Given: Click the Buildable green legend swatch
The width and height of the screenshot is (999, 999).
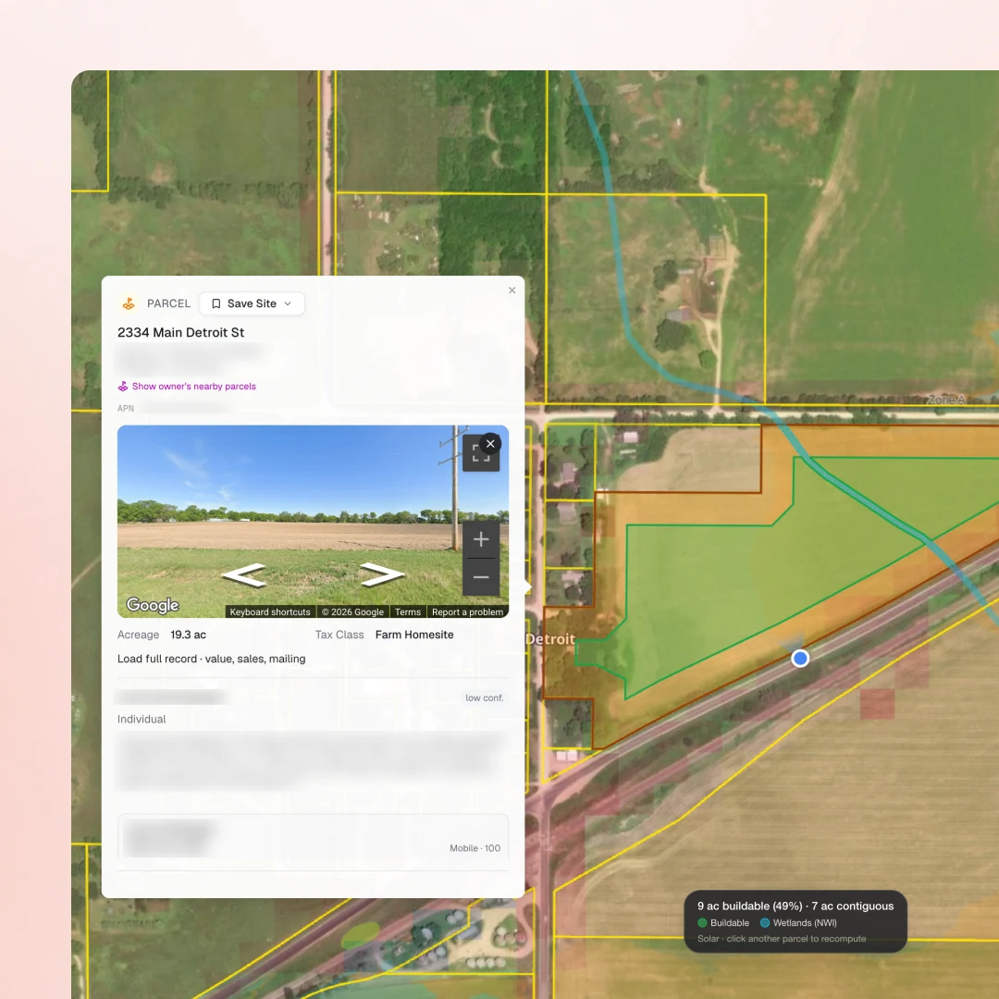Looking at the screenshot, I should [x=702, y=923].
